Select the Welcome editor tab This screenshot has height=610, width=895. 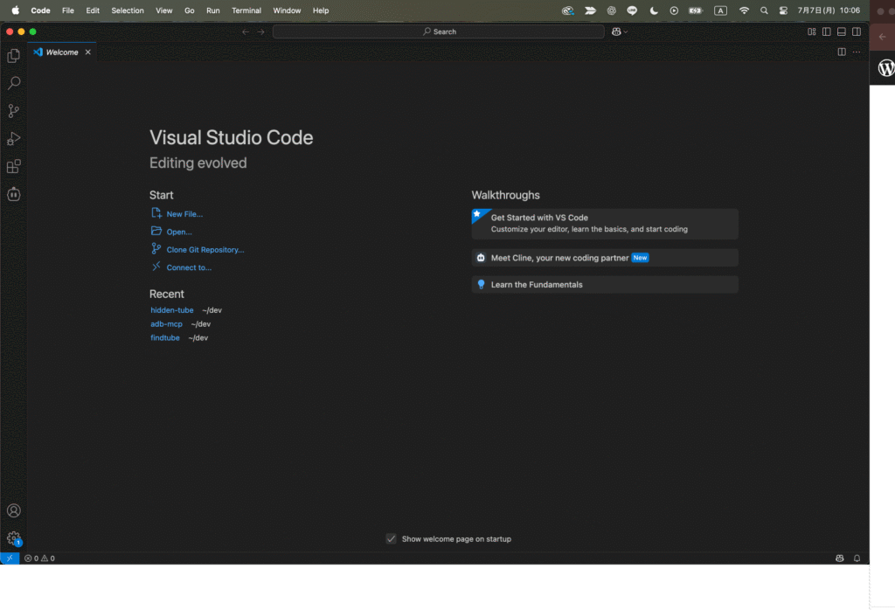62,52
